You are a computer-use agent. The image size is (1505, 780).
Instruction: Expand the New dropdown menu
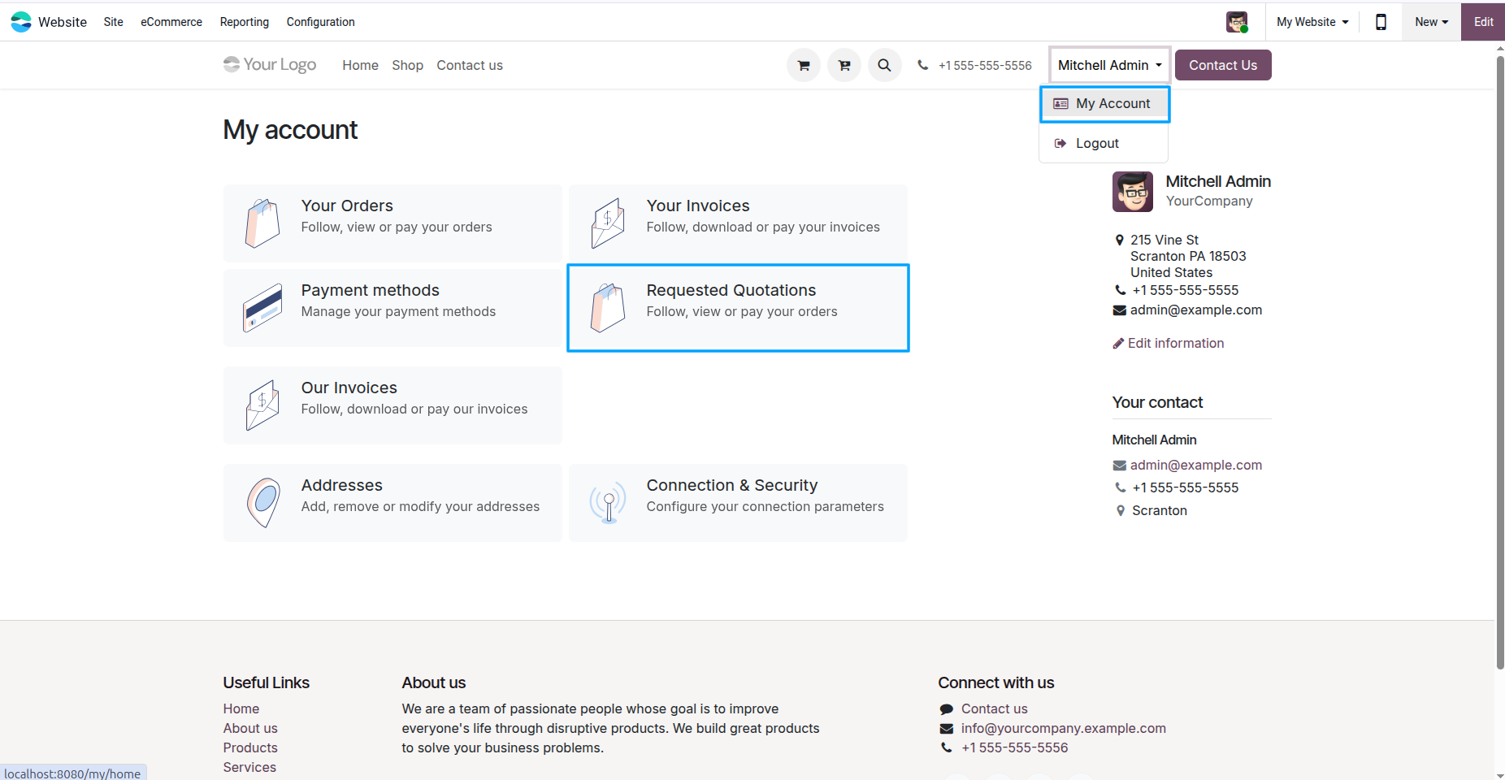coord(1430,22)
